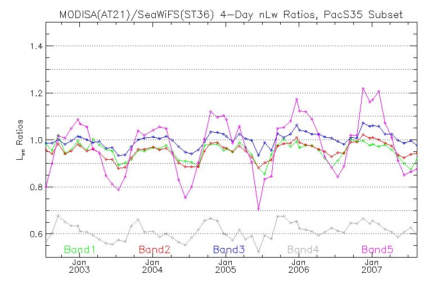
Task: Click the 0.6 y-axis tick label
Action: click(37, 234)
